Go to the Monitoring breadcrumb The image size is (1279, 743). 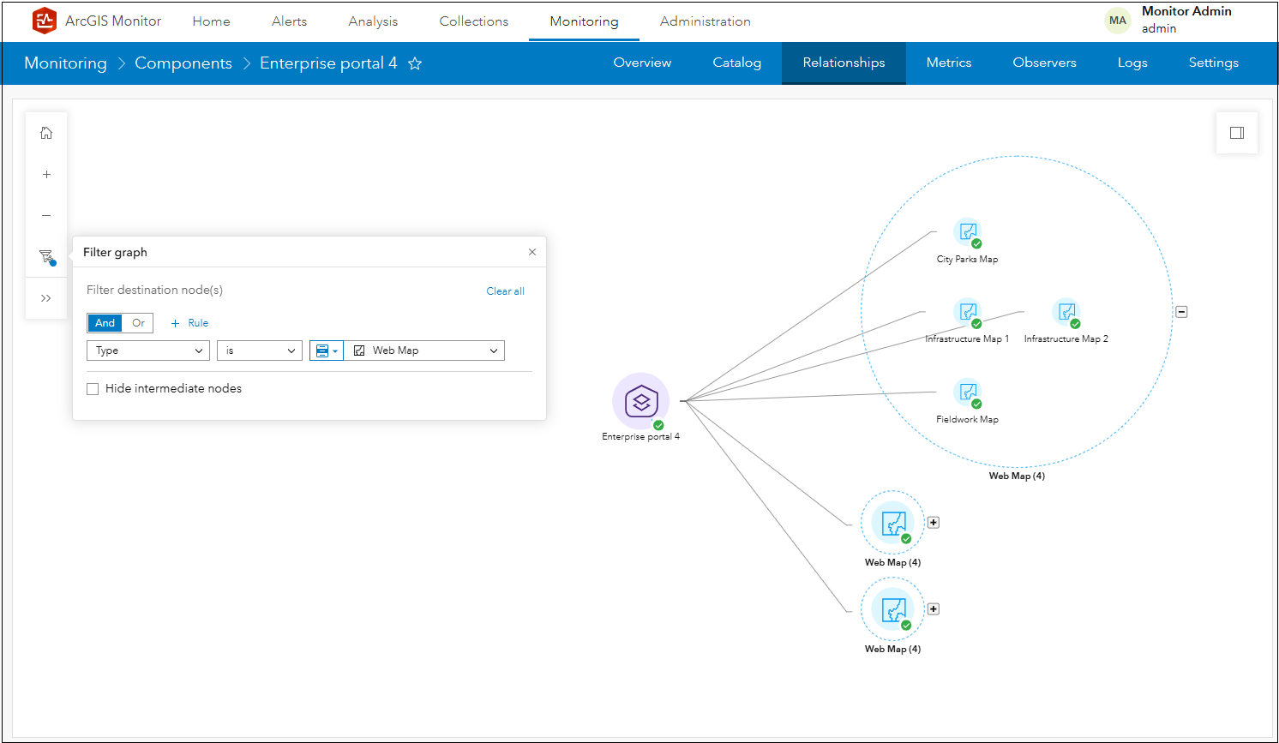[x=65, y=63]
